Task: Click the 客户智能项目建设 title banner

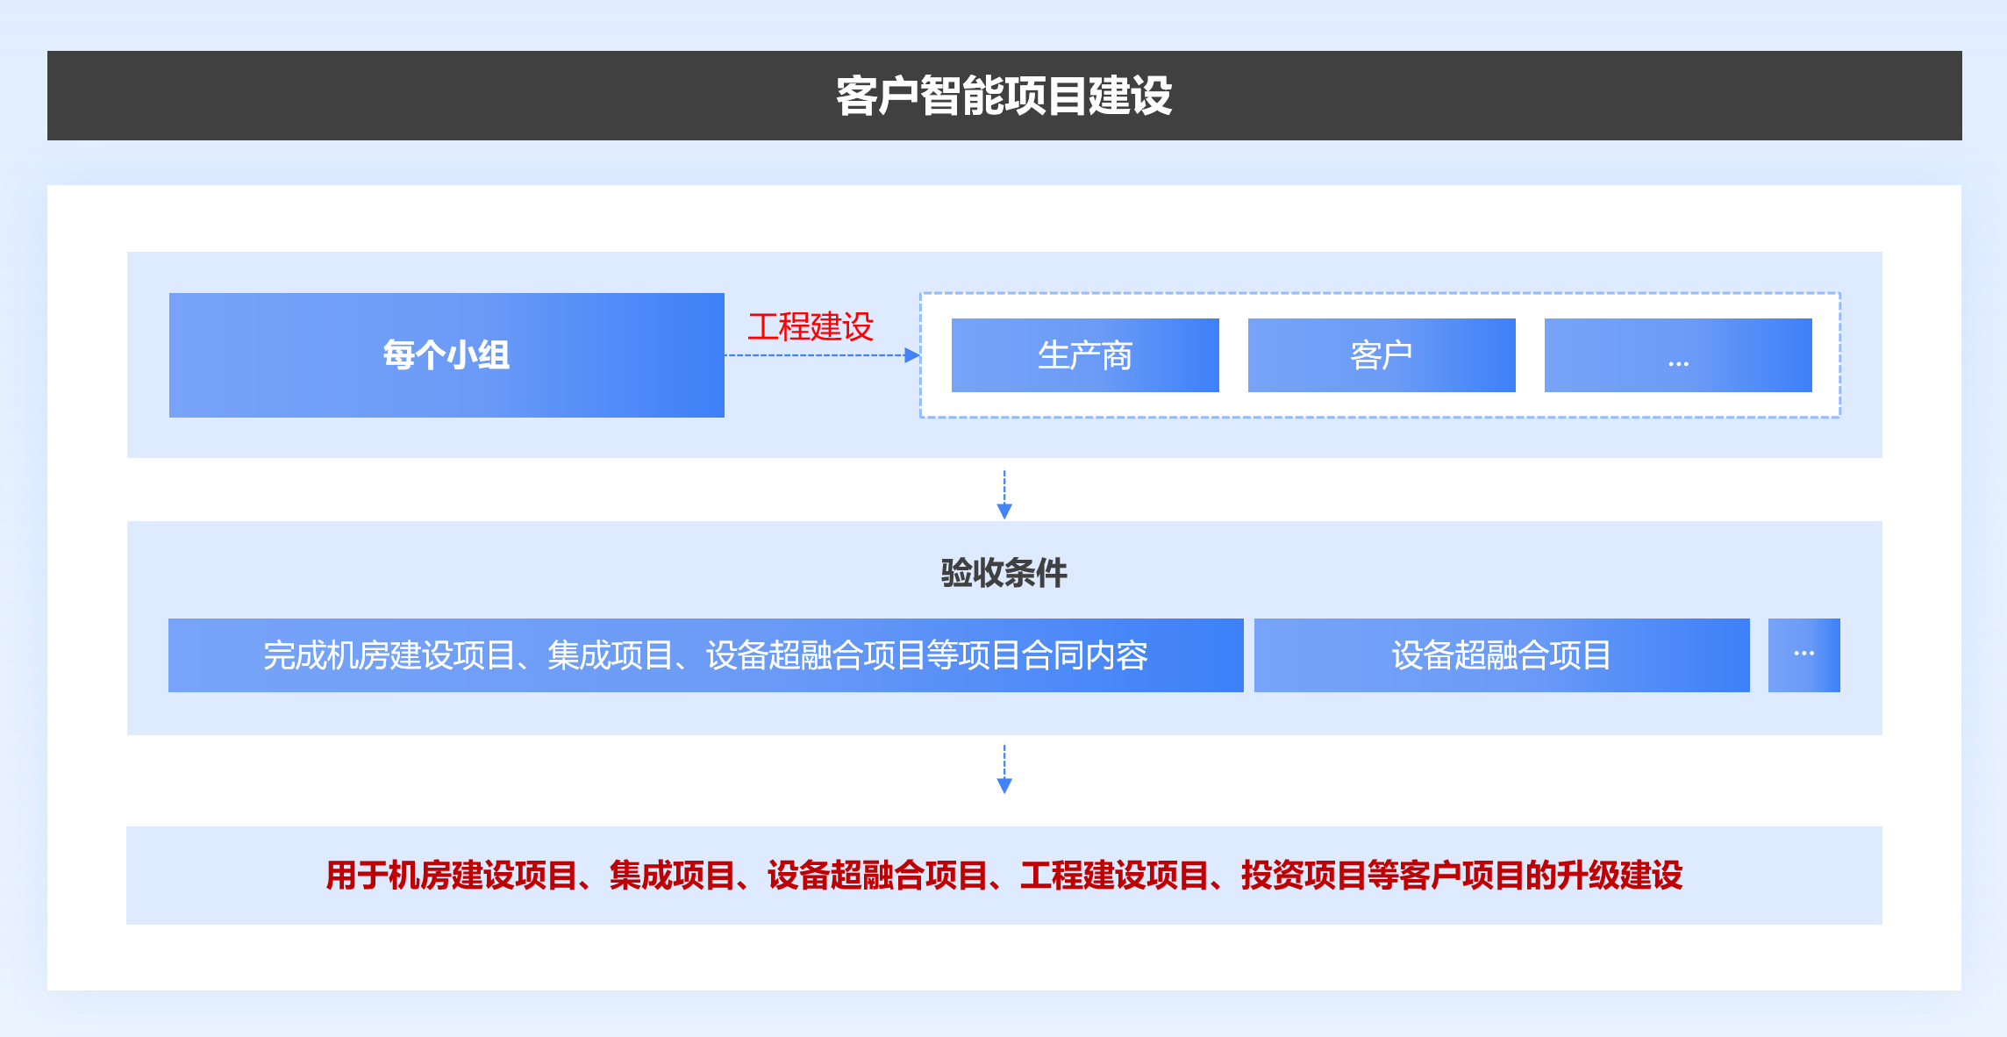Action: coord(1003,96)
